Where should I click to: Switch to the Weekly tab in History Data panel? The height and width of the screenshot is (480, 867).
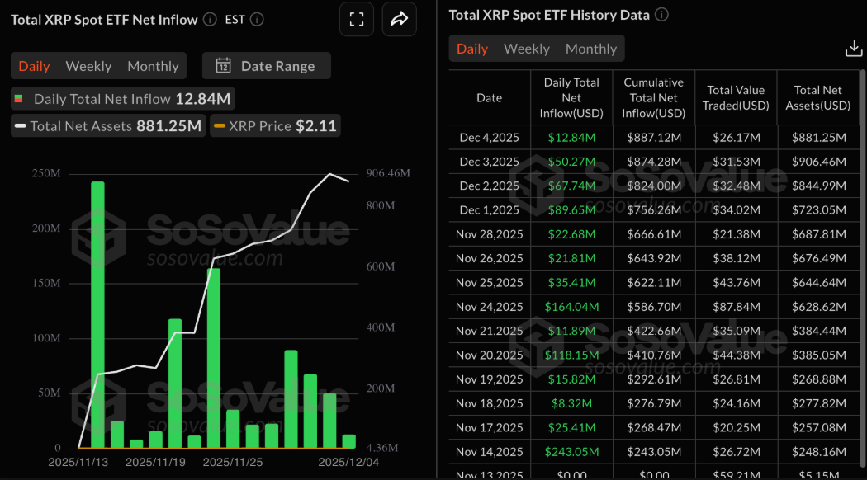click(x=526, y=48)
